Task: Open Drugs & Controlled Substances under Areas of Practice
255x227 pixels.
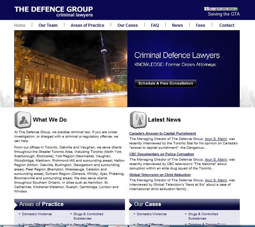Action: [88, 216]
